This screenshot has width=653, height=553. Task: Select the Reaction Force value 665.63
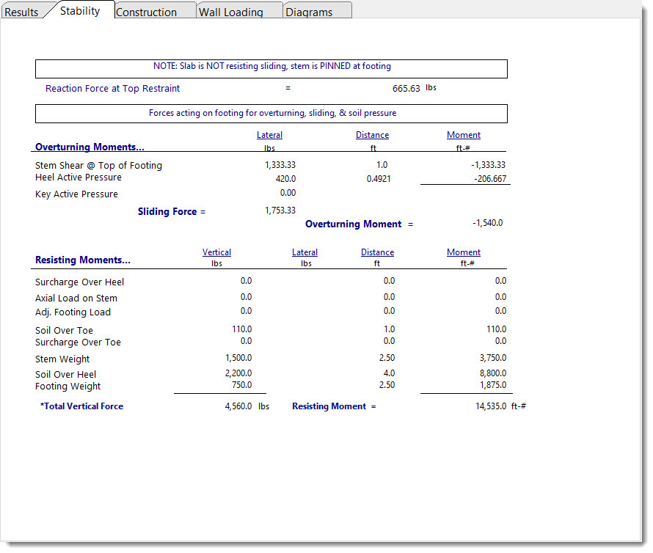click(x=406, y=89)
